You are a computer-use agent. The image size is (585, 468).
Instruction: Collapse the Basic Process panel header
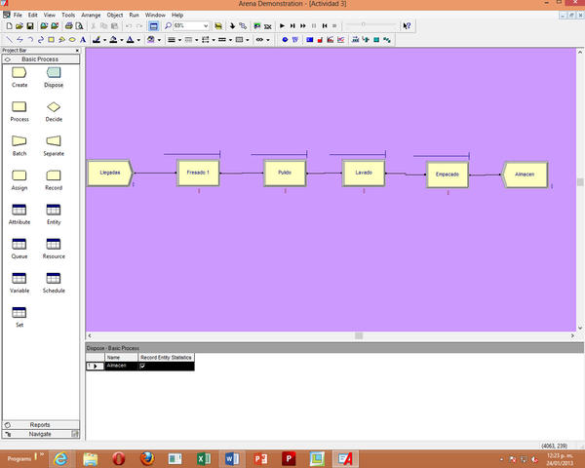click(41, 58)
